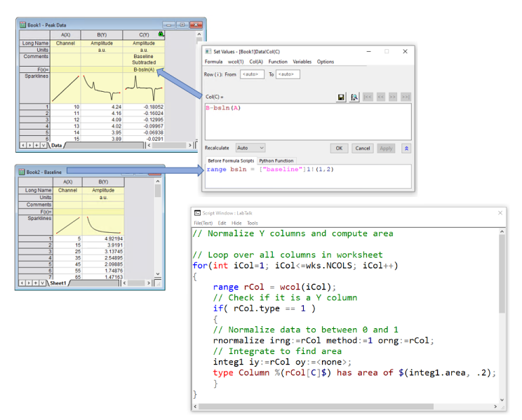Viewport: 522px width, 420px height.
Task: Minimize the Set Values dialog
Action: [x=369, y=51]
